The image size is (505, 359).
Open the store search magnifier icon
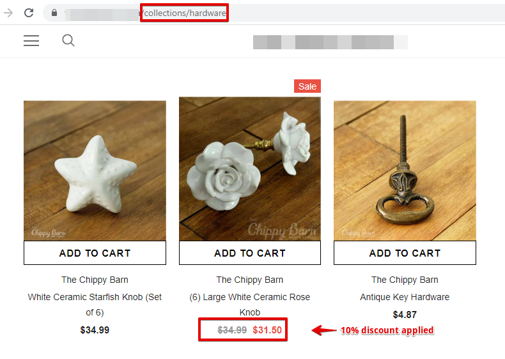click(68, 41)
